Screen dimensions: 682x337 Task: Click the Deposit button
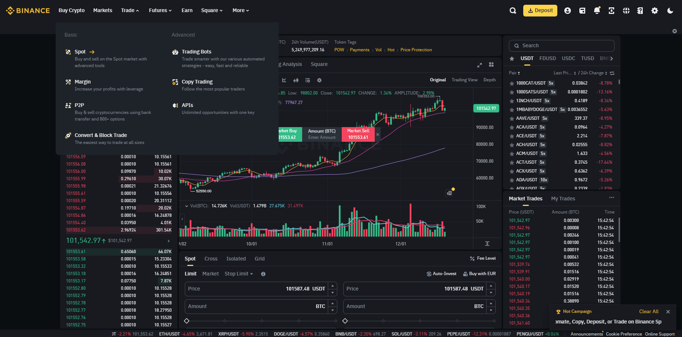[540, 11]
